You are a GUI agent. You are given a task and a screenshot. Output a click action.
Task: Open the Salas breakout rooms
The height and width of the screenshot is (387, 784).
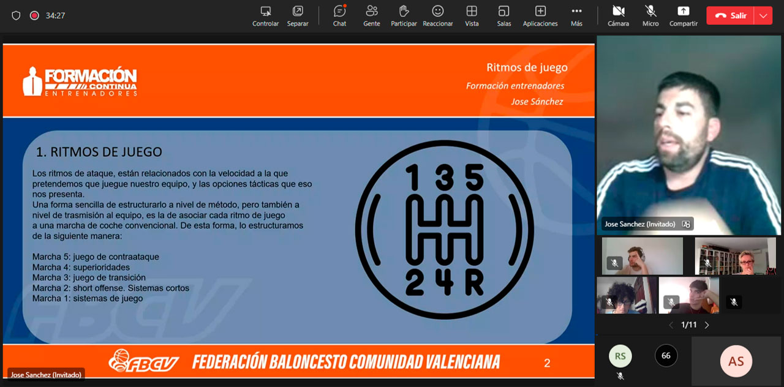pyautogui.click(x=504, y=16)
